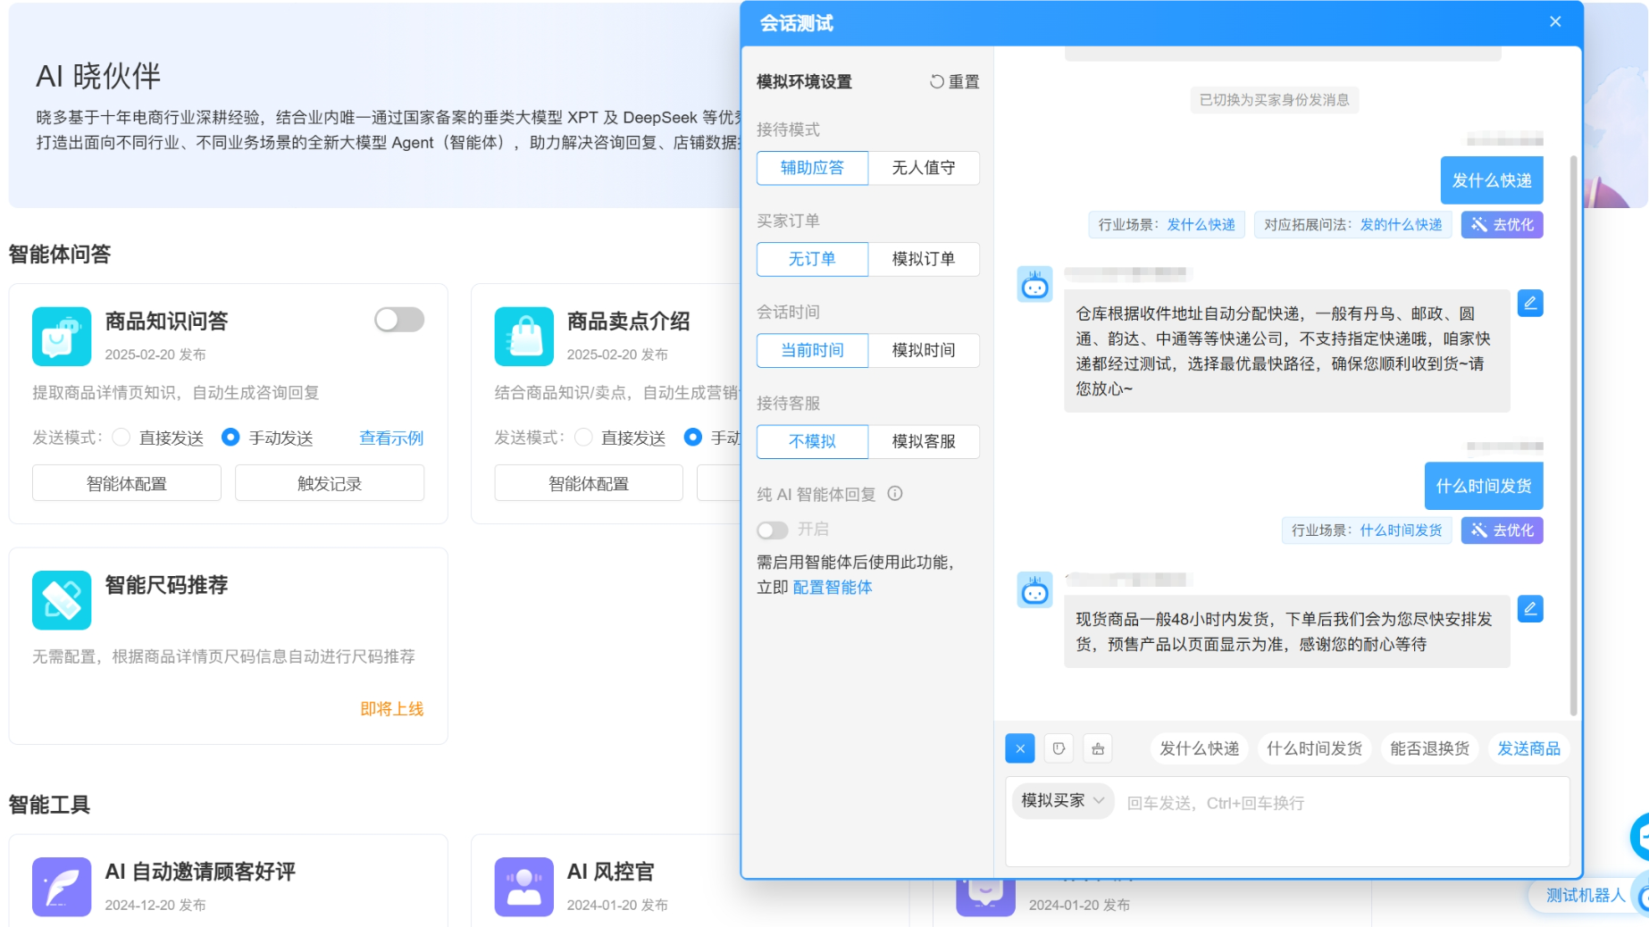Send quick question 什么时间发货
The height and width of the screenshot is (927, 1649).
[1314, 748]
